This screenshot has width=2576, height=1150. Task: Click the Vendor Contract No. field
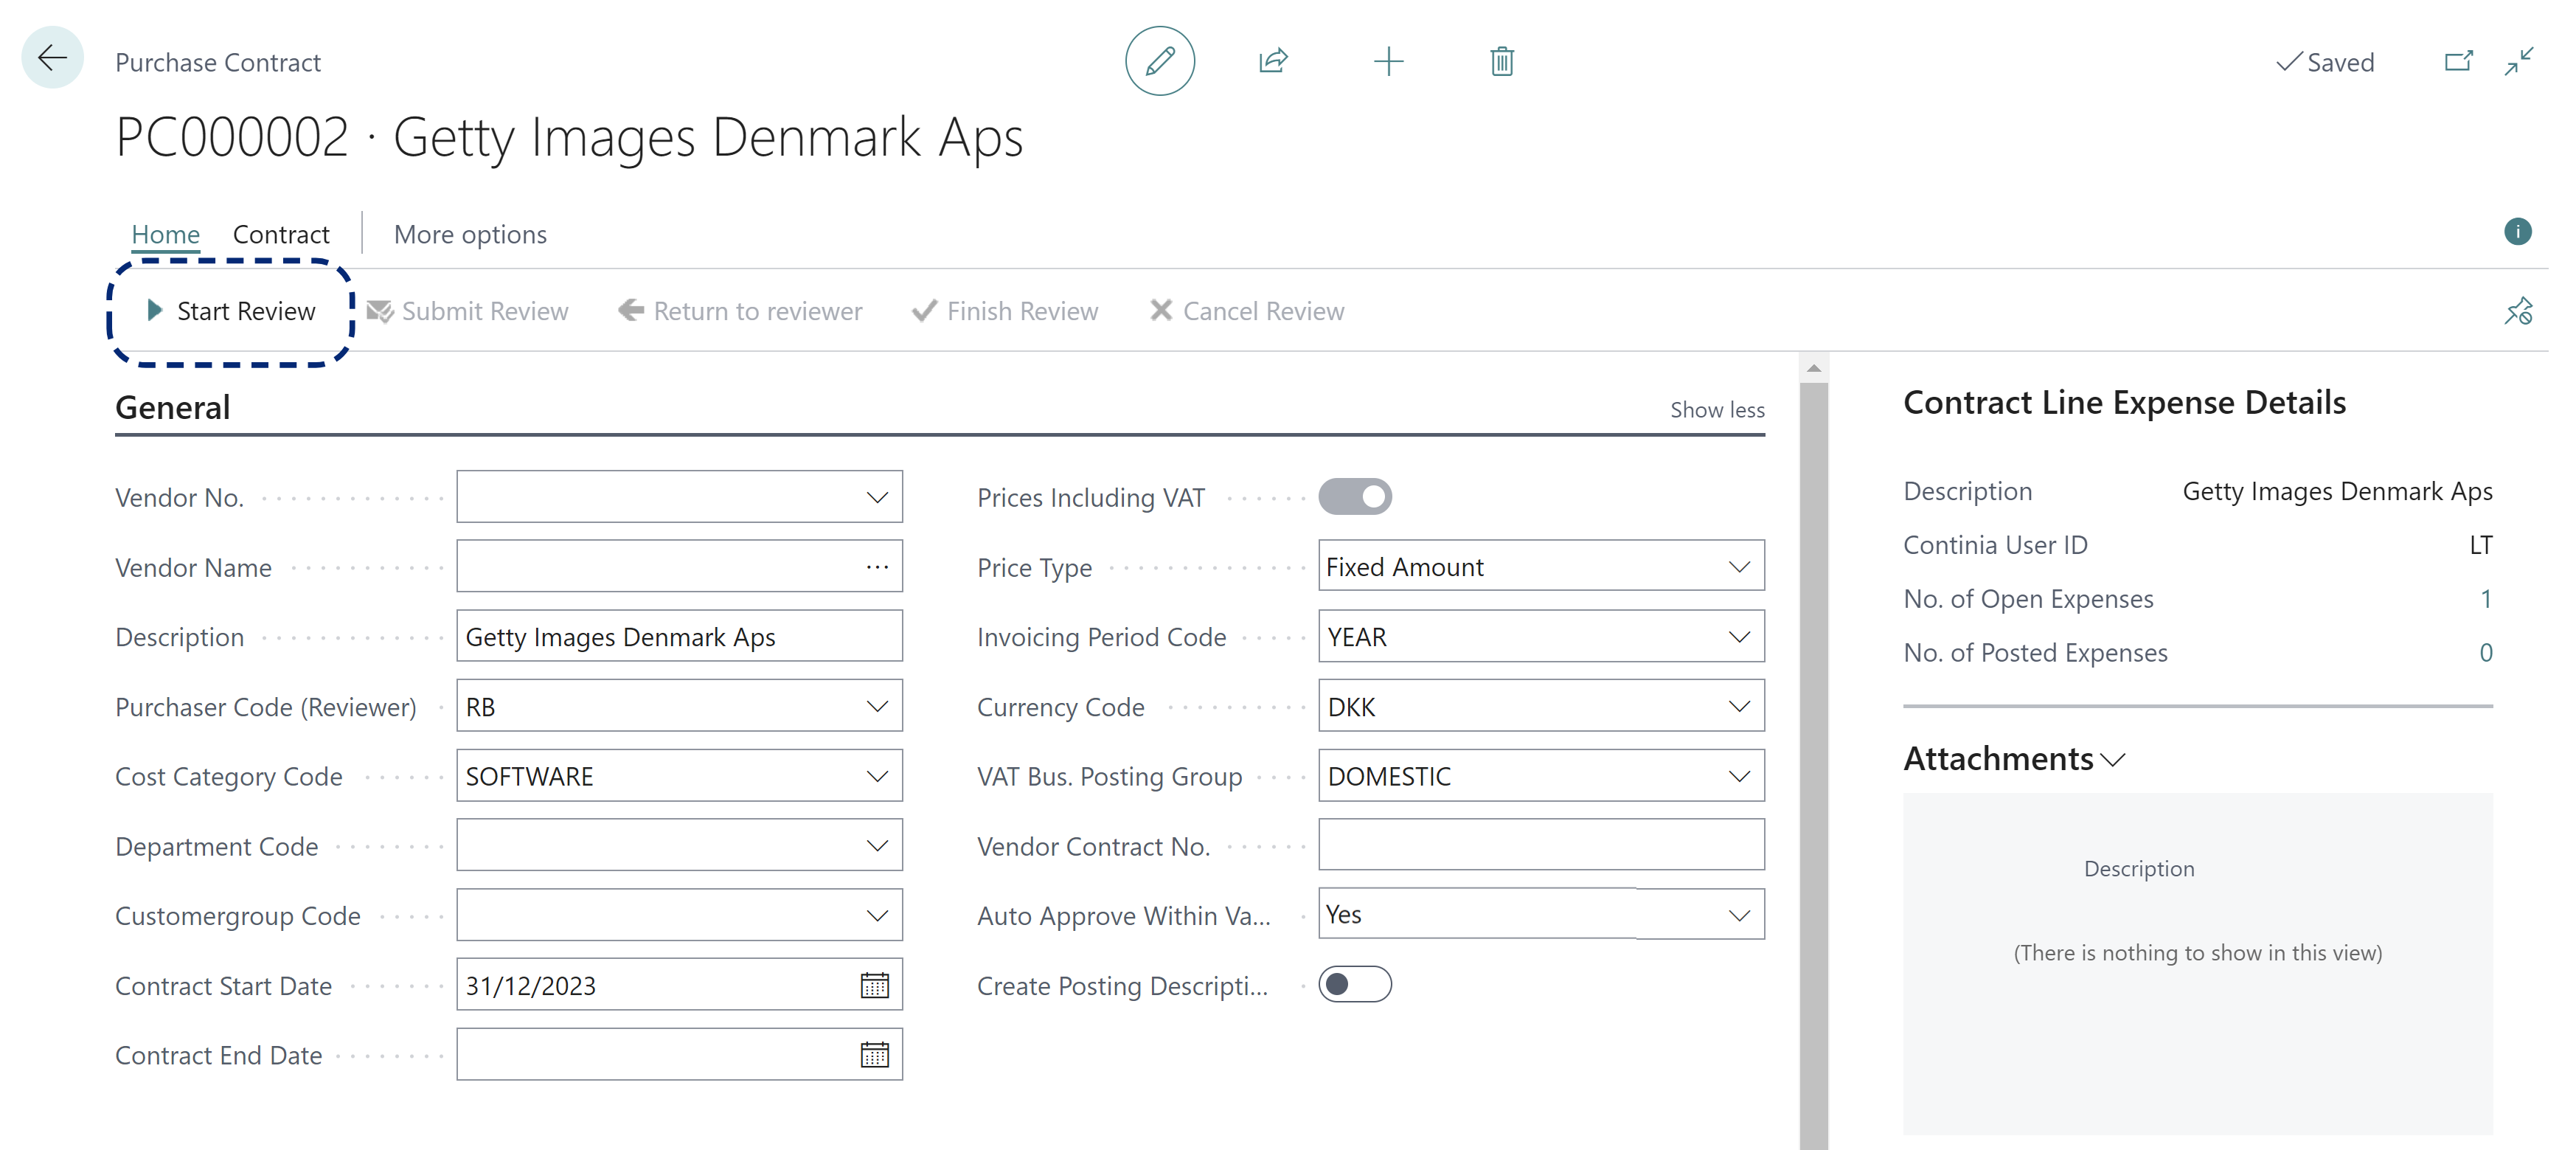coord(1541,845)
